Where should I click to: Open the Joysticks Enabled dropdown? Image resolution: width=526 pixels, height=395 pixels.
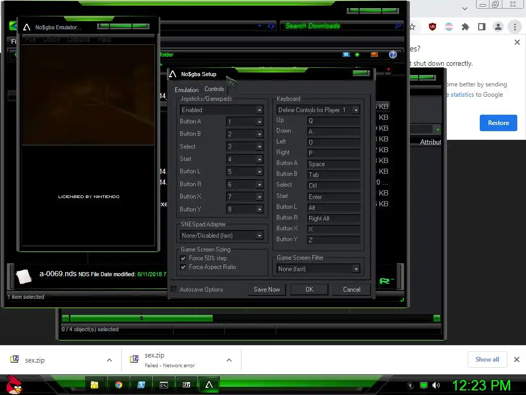221,110
